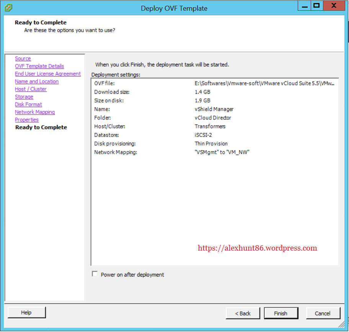Enable Power on after deployment checkbox
349x332 pixels.
tap(95, 274)
